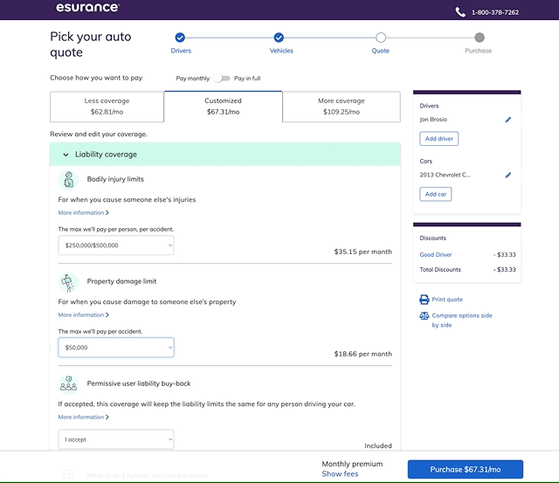This screenshot has height=483, width=559.
Task: Click the Good Driver discount link
Action: pos(436,255)
